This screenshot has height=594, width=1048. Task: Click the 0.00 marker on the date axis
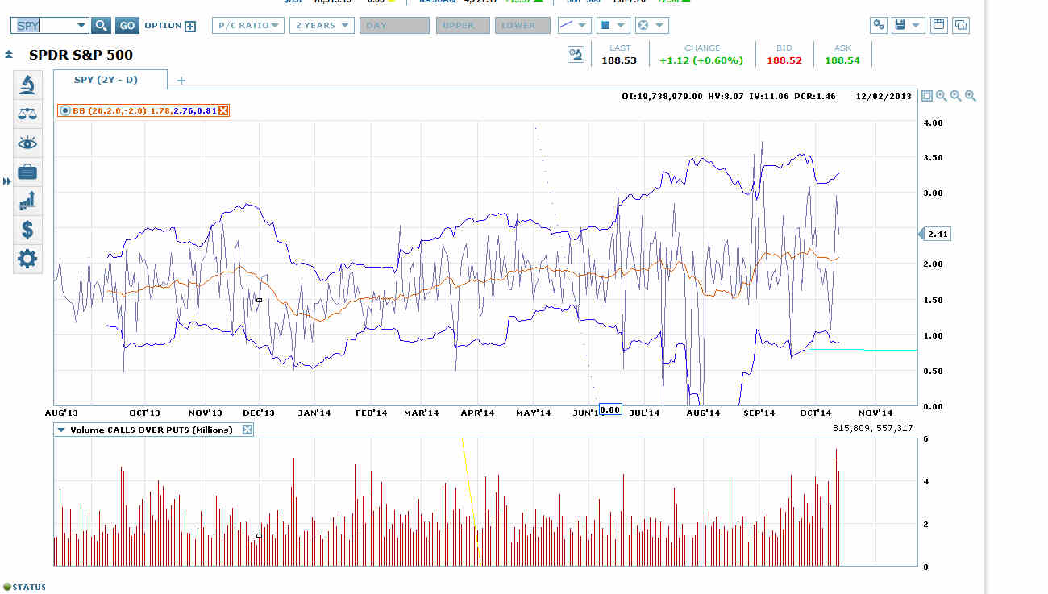(610, 410)
